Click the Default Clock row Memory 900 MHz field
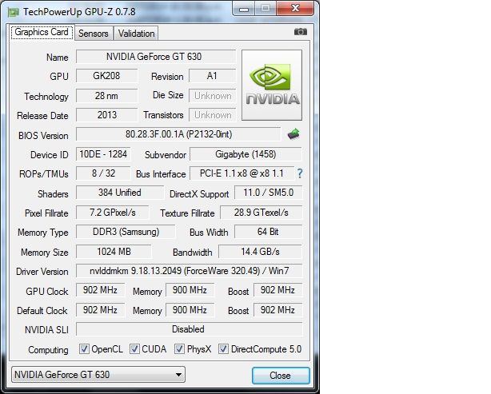 pos(190,310)
